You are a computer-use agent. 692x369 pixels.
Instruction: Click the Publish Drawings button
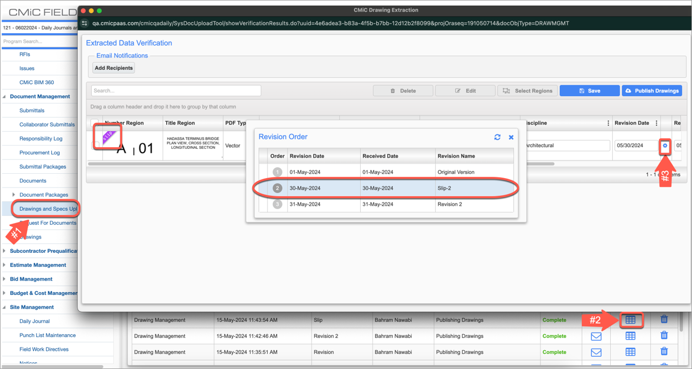(652, 91)
